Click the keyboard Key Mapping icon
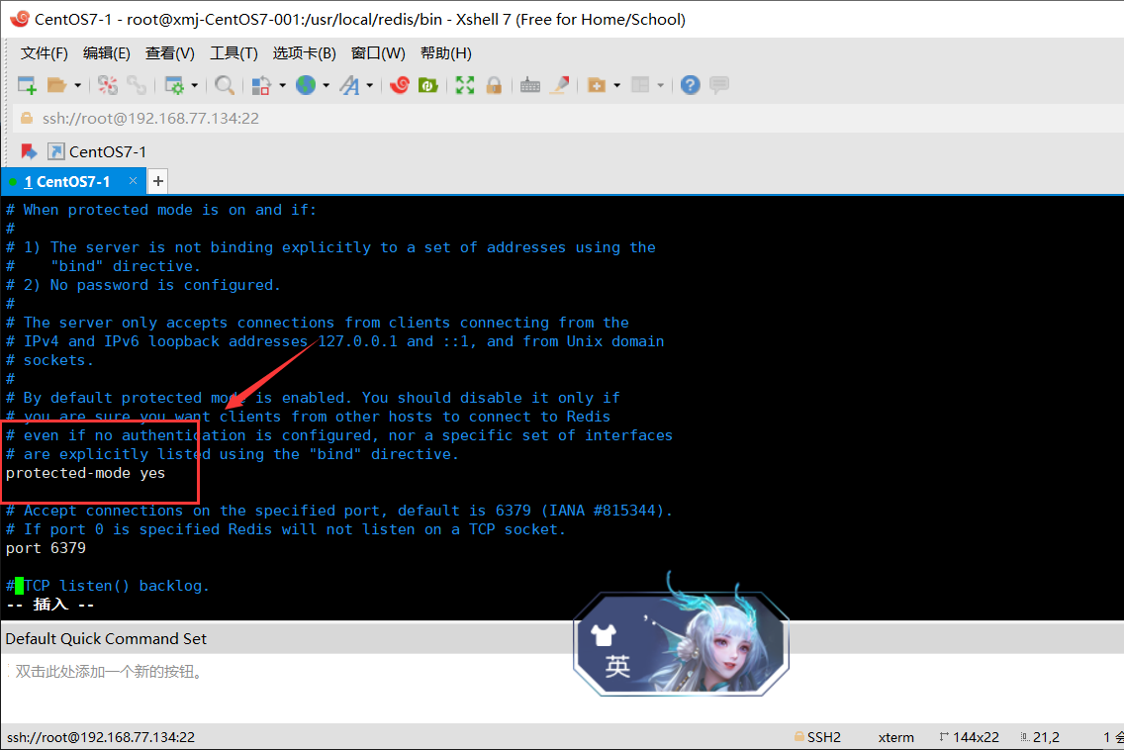Screen dimensions: 1124x750 (530, 85)
